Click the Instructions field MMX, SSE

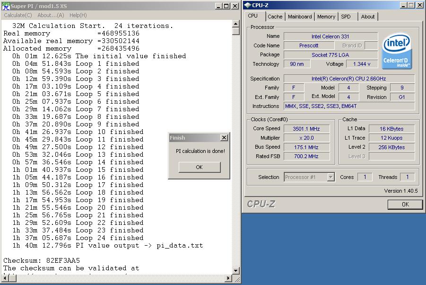coord(349,106)
